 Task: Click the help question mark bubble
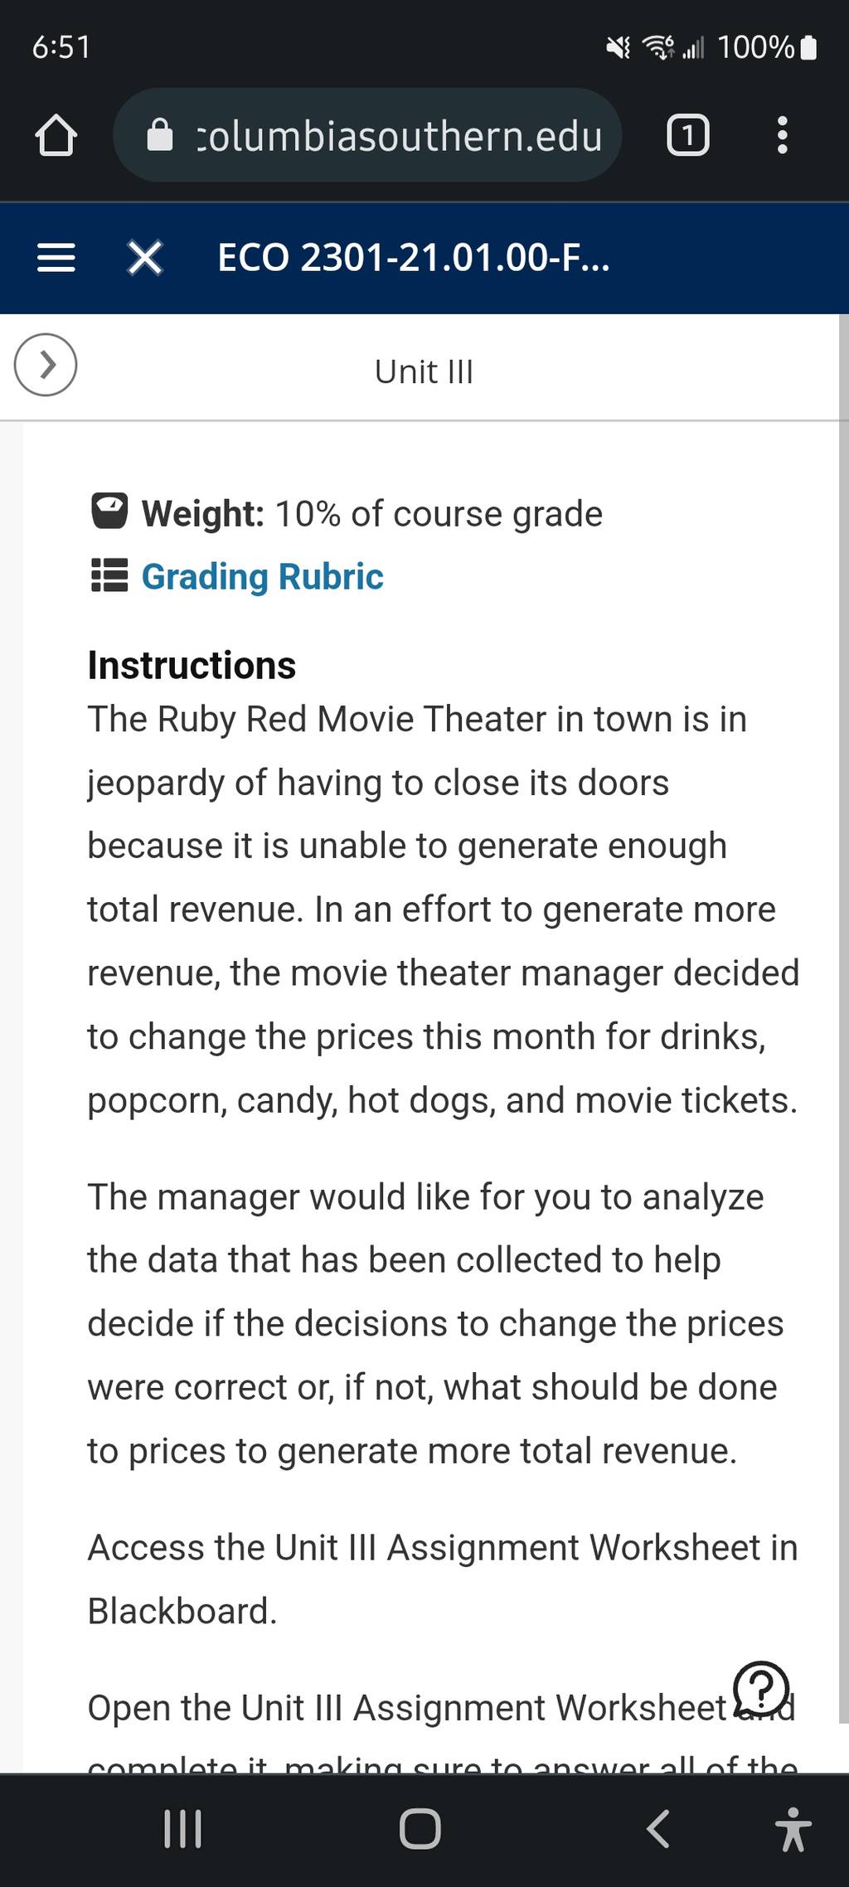761,1688
